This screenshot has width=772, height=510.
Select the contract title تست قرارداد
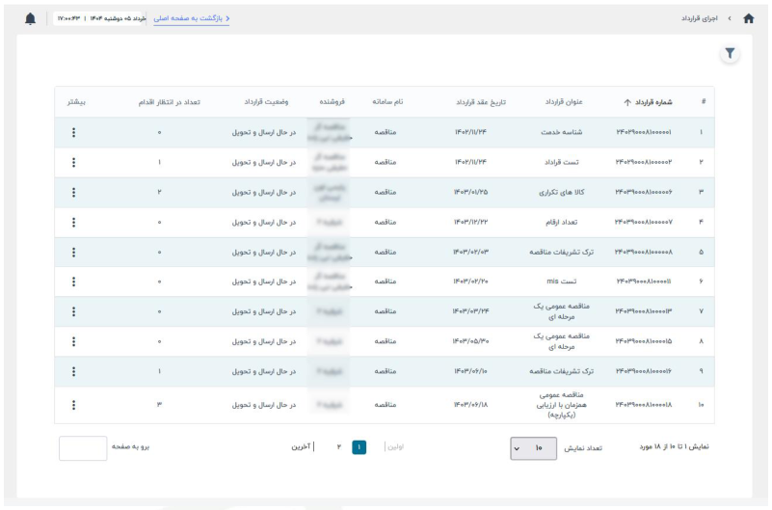click(562, 163)
